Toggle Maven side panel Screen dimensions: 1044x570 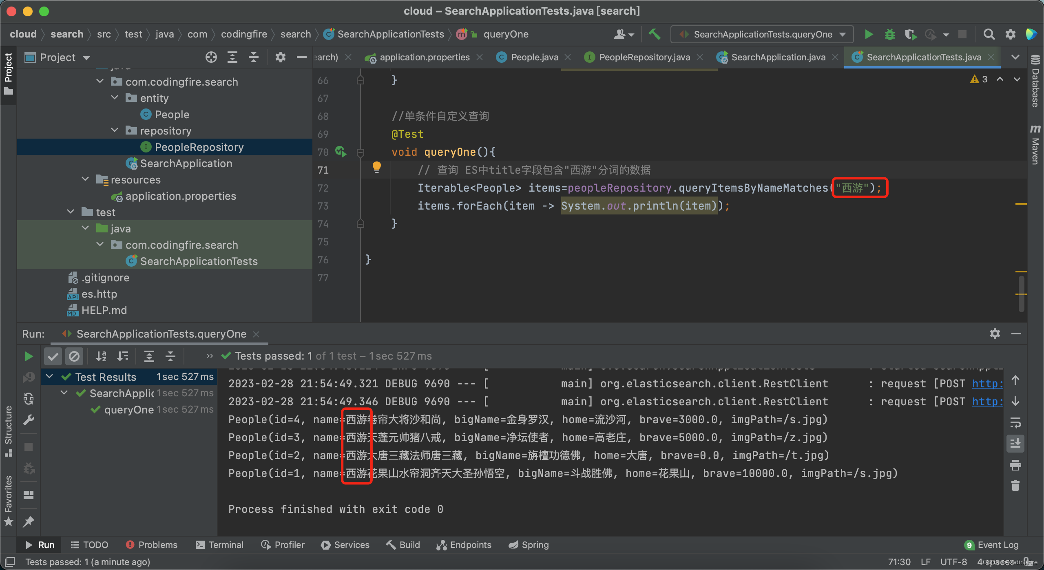click(1035, 145)
